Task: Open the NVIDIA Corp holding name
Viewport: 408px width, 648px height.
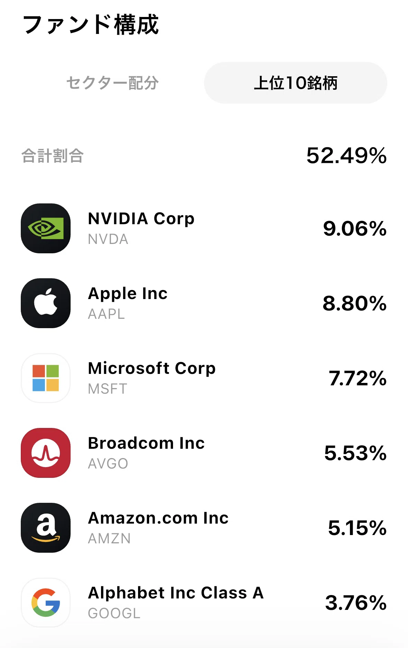Action: click(141, 219)
